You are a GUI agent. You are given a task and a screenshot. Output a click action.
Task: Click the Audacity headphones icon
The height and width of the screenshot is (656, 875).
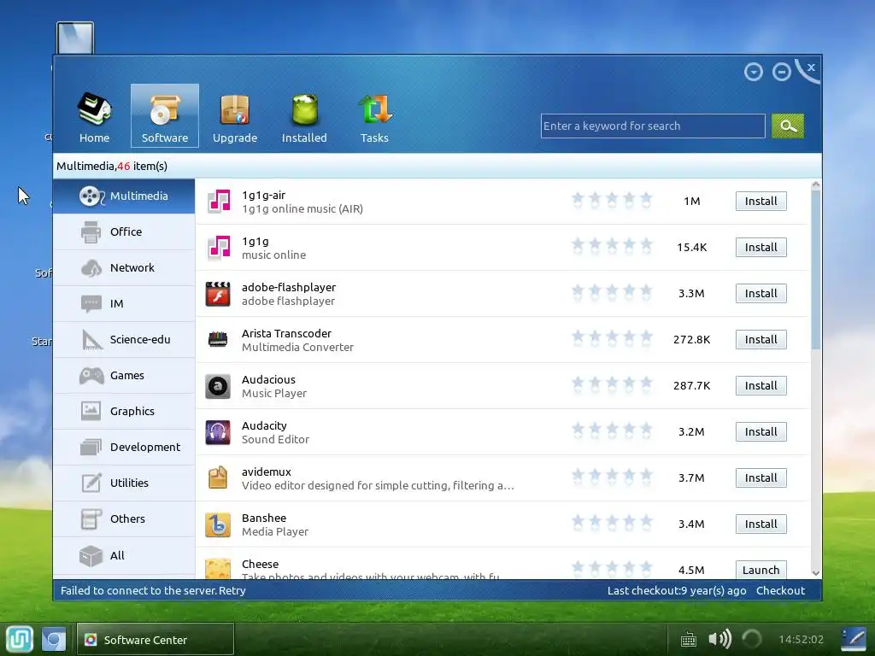218,431
